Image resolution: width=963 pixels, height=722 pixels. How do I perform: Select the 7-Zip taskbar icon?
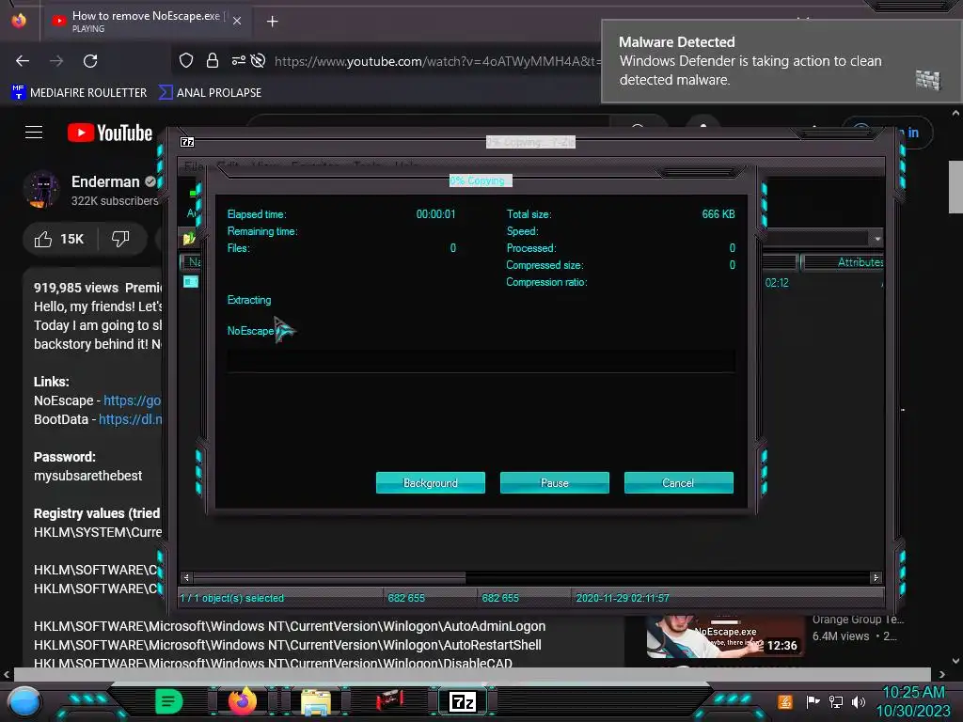coord(463,701)
